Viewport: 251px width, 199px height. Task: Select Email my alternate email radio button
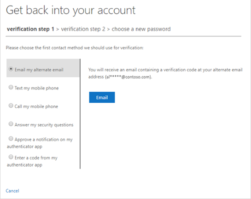[x=11, y=69]
